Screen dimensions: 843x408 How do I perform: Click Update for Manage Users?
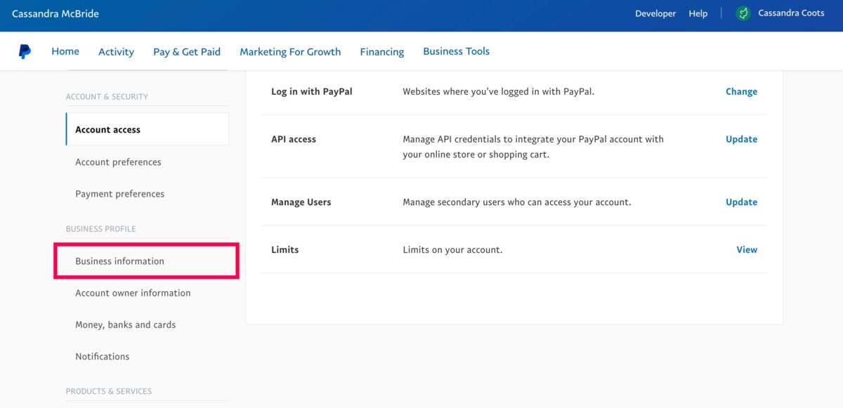pyautogui.click(x=741, y=202)
